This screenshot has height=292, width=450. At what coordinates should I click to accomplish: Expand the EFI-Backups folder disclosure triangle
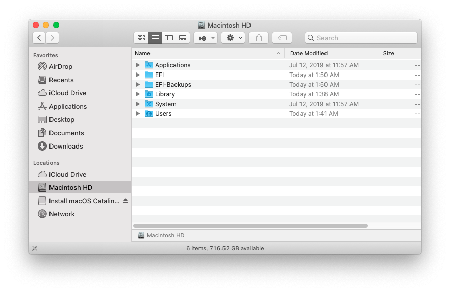point(138,84)
